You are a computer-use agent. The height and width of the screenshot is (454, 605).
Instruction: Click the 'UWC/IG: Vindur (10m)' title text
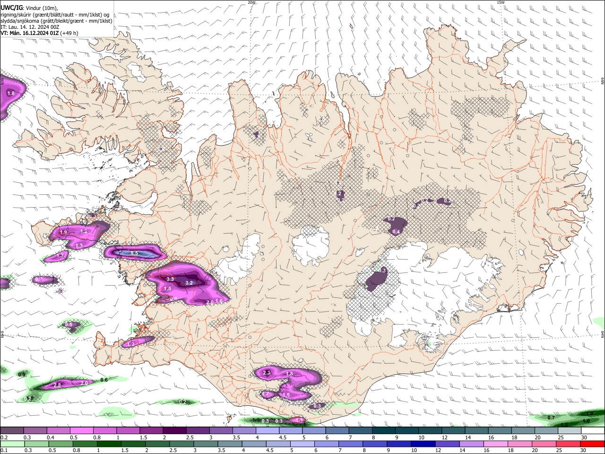[29, 8]
